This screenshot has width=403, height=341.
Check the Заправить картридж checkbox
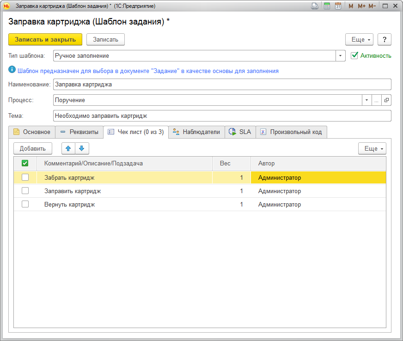(25, 191)
